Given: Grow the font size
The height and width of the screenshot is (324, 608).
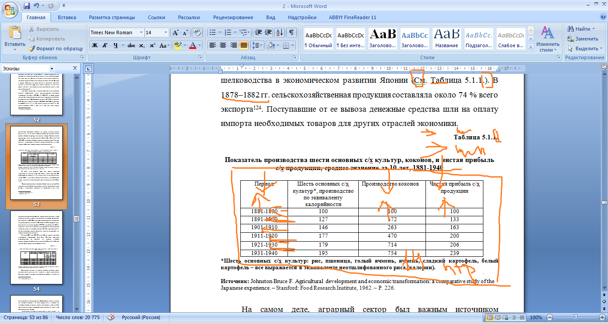Looking at the screenshot, I should click(175, 32).
